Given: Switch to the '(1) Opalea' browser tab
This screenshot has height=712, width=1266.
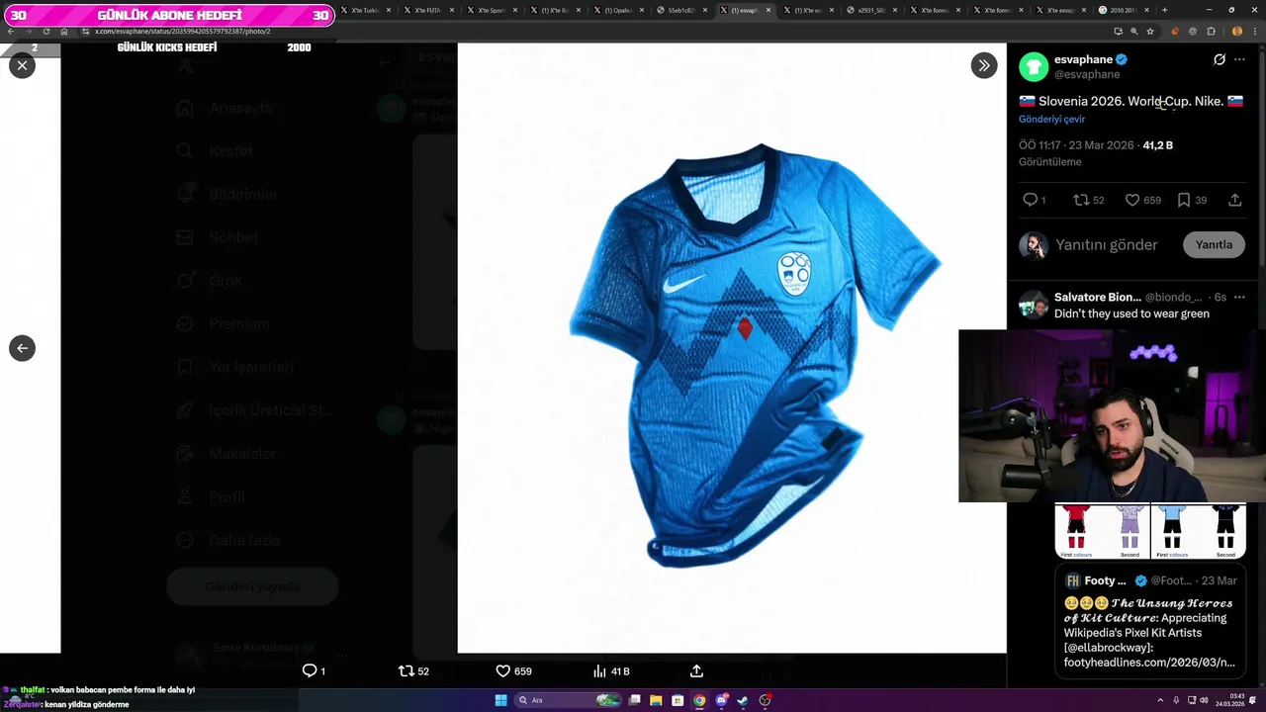Looking at the screenshot, I should tap(617, 10).
